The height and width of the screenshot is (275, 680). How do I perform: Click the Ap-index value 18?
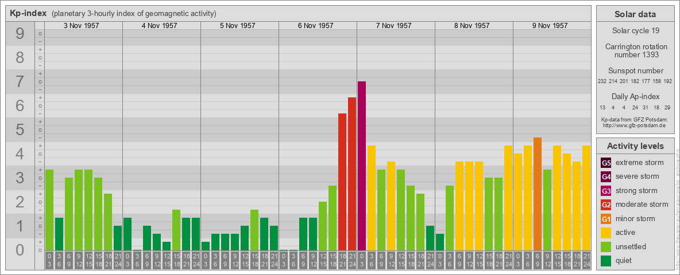tap(656, 108)
